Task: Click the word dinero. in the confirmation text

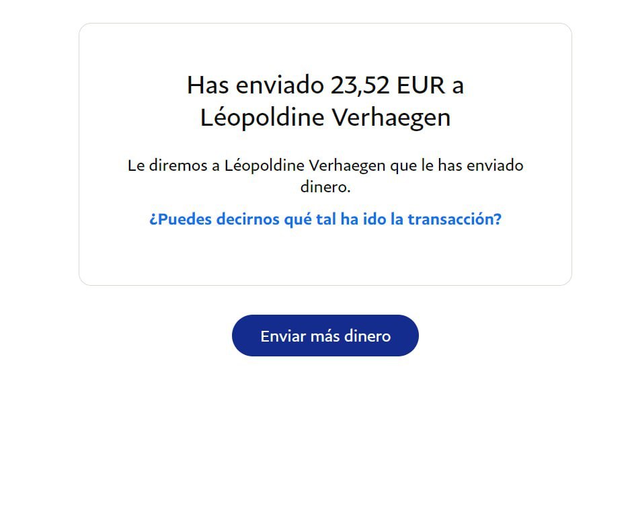Action: pos(325,187)
